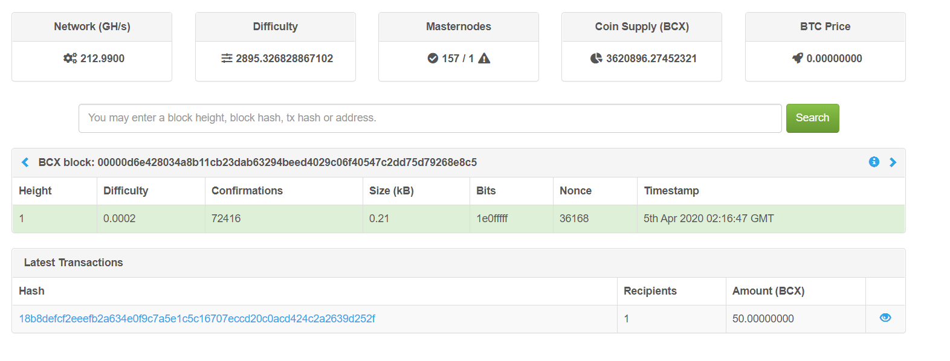Go to next block with right chevron

coord(893,162)
